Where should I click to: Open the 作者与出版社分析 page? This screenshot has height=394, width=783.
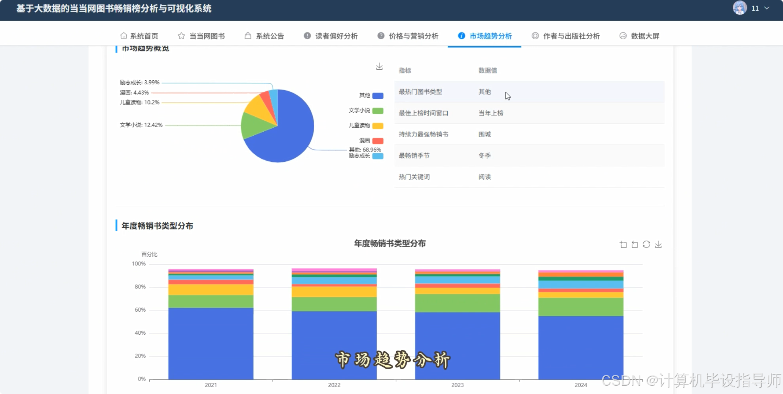572,36
